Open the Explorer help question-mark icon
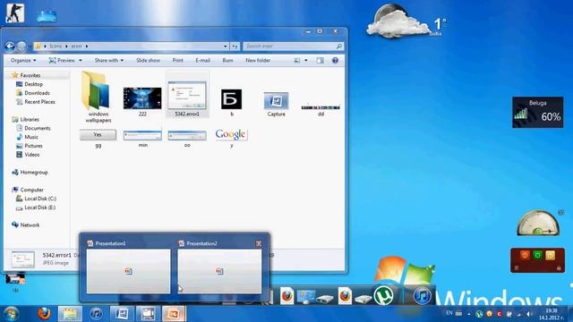This screenshot has height=322, width=573. 335,61
